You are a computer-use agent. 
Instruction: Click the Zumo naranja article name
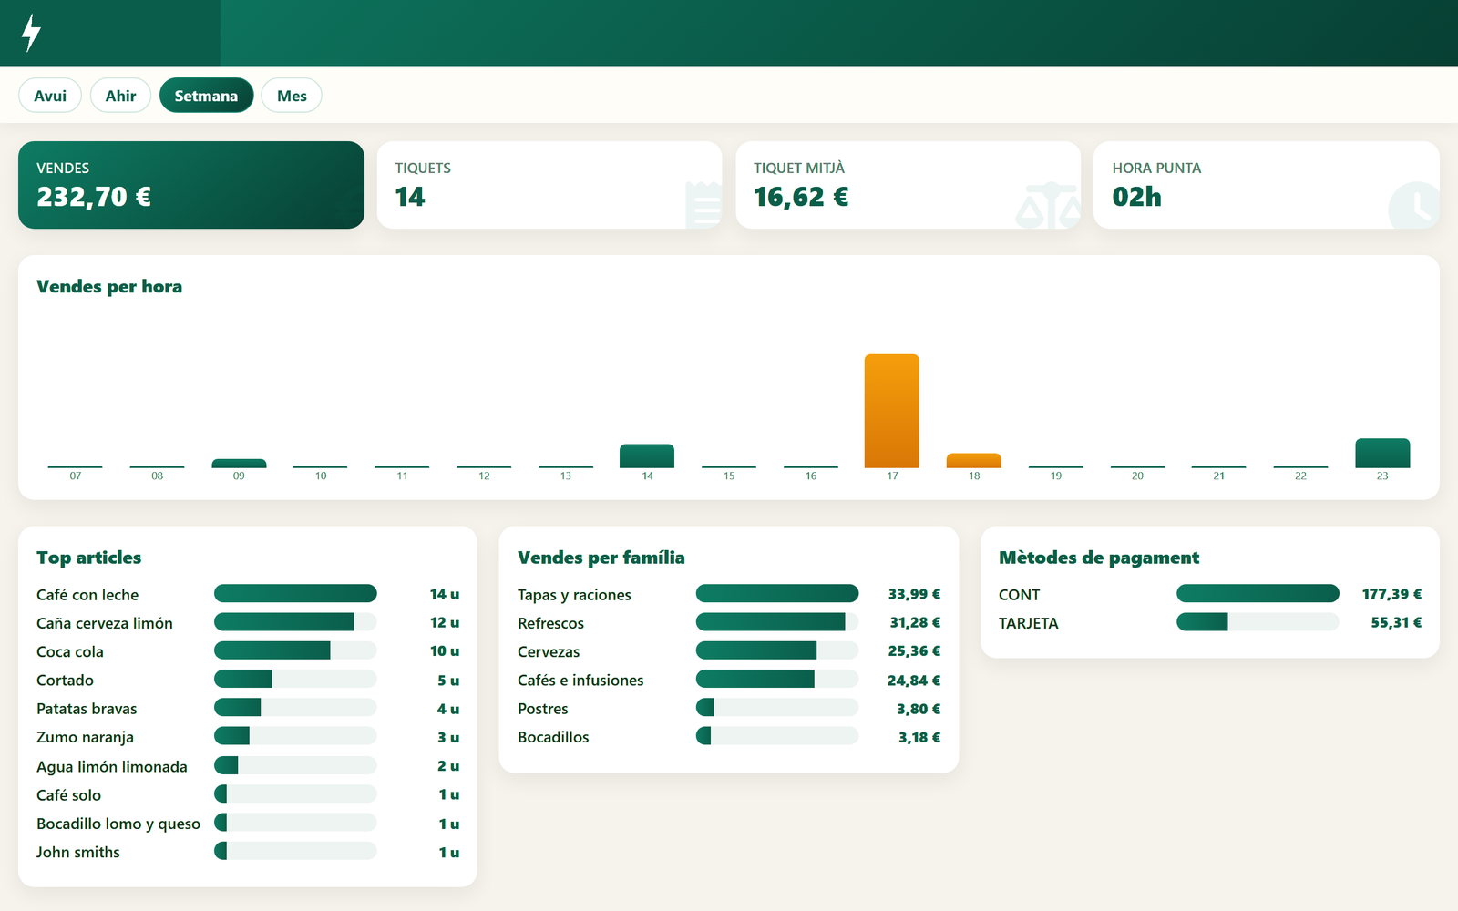tap(85, 738)
